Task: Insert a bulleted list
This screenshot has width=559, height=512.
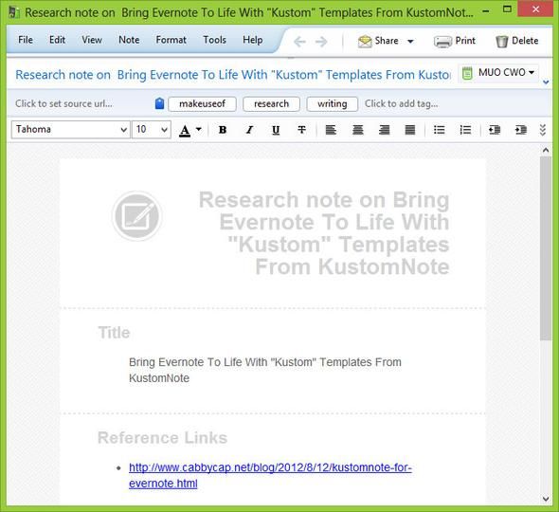Action: [440, 130]
